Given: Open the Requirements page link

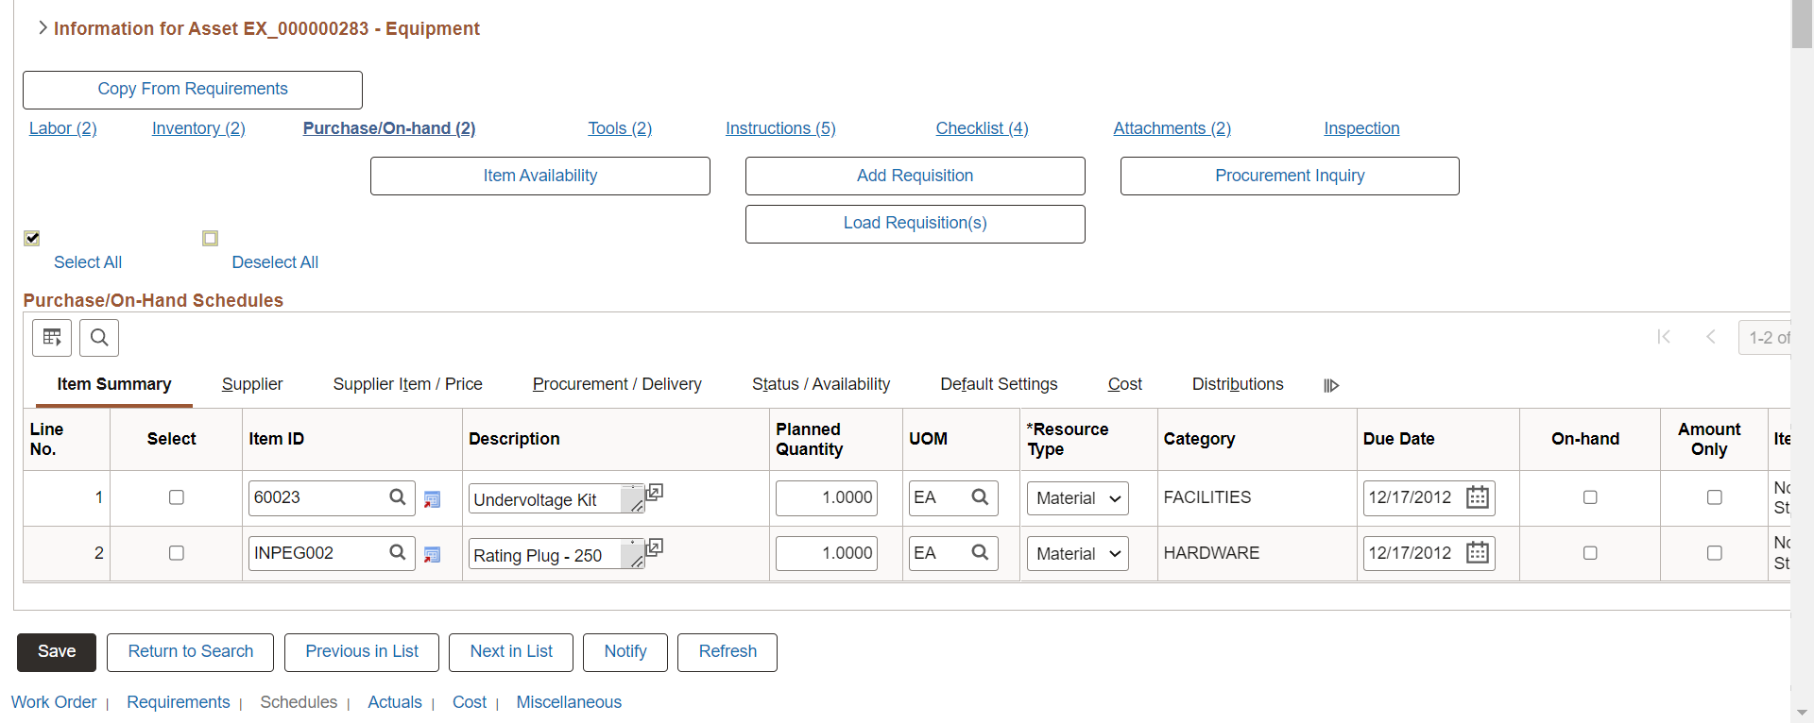Looking at the screenshot, I should (x=179, y=702).
